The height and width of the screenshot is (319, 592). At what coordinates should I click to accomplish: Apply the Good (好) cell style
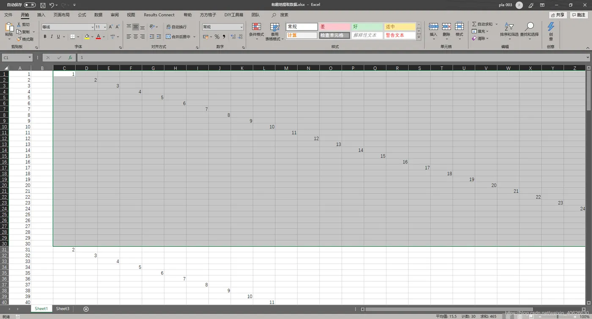[367, 27]
